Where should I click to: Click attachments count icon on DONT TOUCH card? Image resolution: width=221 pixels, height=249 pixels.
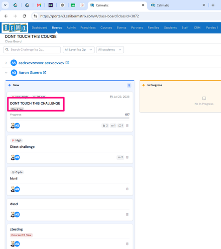(x=105, y=125)
